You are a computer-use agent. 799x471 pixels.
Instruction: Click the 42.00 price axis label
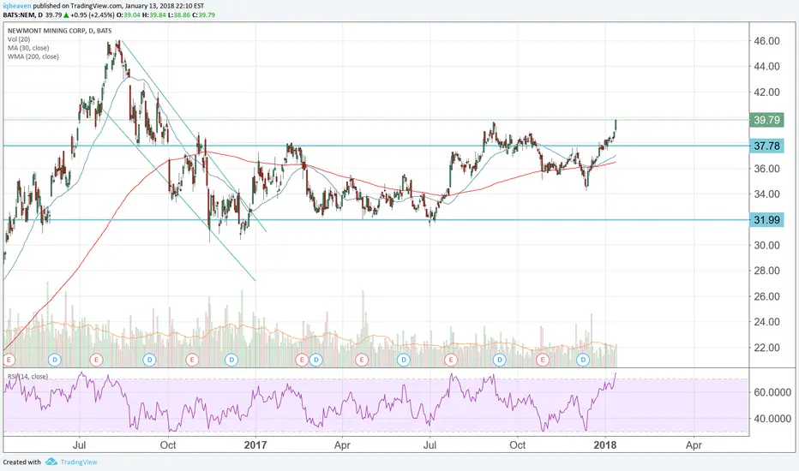[x=767, y=92]
